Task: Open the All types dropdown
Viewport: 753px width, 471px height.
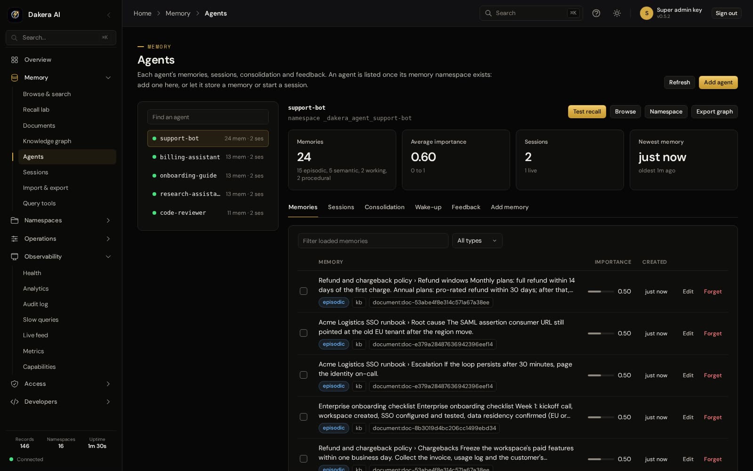Action: pos(477,241)
